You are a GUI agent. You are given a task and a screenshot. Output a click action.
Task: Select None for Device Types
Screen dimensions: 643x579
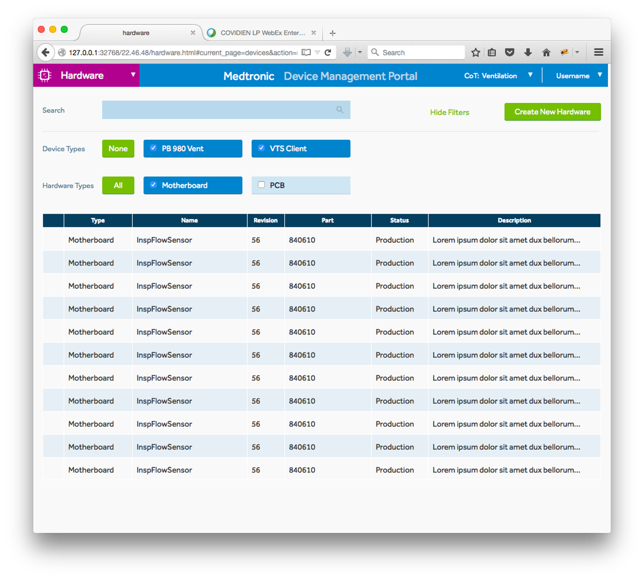118,149
